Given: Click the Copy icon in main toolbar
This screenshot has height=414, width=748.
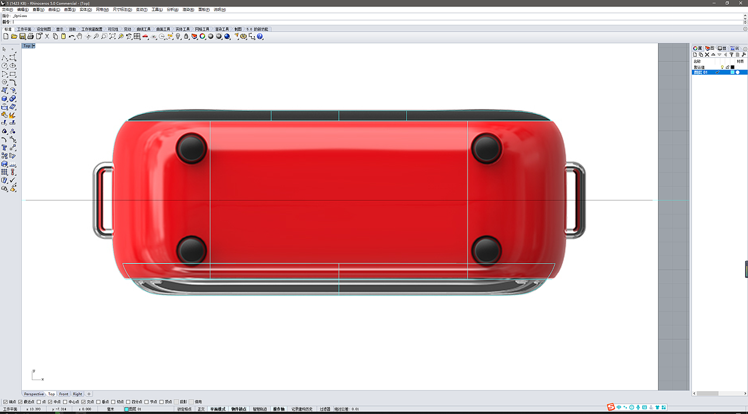Looking at the screenshot, I should pyautogui.click(x=56, y=36).
